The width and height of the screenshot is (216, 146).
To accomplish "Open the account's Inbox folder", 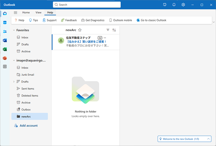I will coord(30,68).
